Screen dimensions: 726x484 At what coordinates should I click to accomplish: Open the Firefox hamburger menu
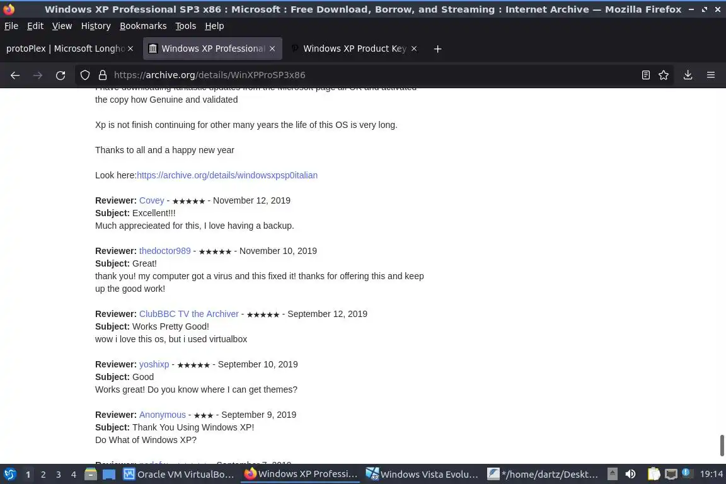(711, 75)
